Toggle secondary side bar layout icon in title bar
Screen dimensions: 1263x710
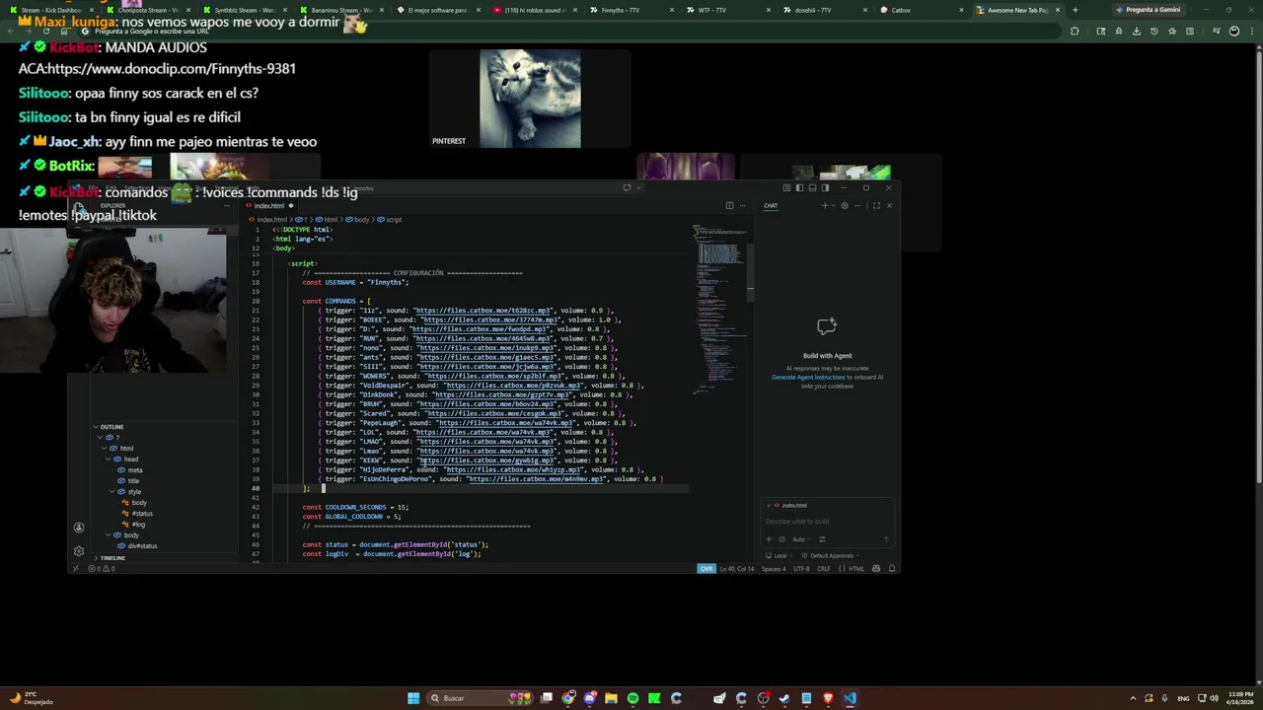[x=825, y=187]
